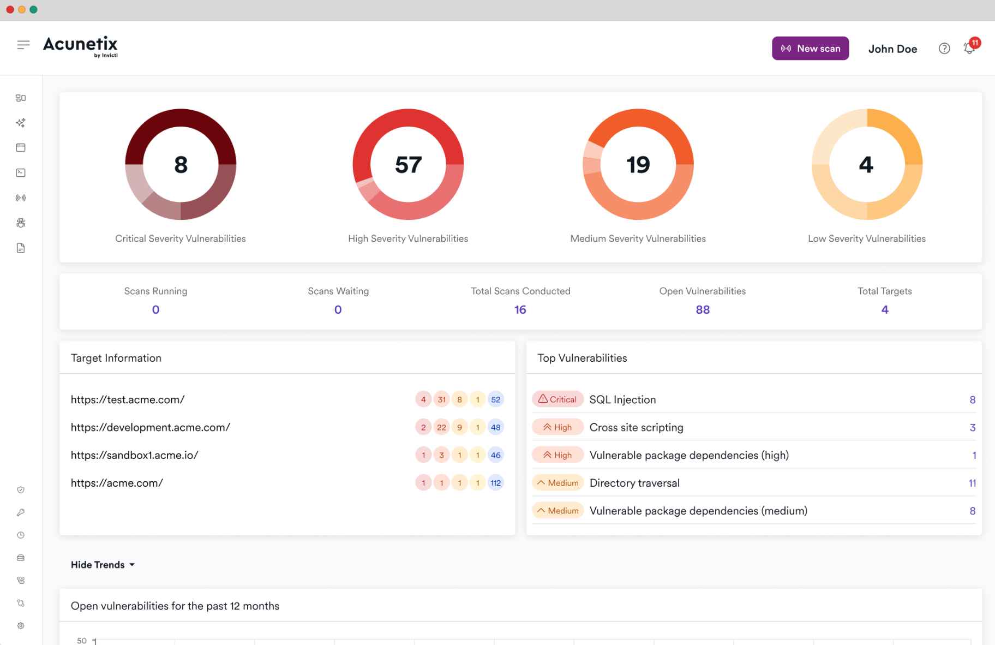Click the SQL Injection vulnerability count 8
Image resolution: width=995 pixels, height=645 pixels.
(972, 399)
